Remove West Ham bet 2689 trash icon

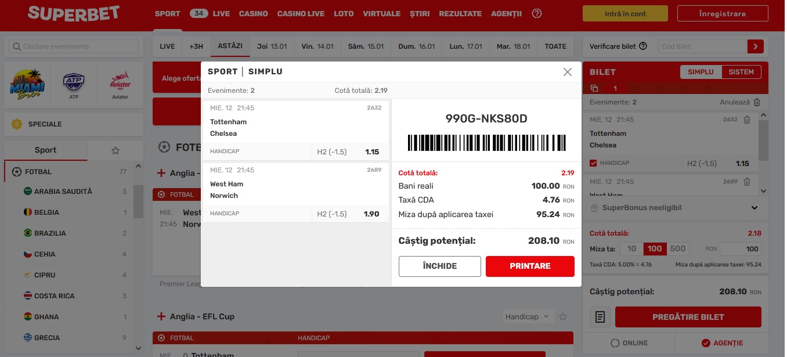747,182
